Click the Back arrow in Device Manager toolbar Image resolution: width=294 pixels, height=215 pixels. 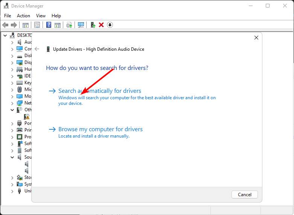coord(5,25)
